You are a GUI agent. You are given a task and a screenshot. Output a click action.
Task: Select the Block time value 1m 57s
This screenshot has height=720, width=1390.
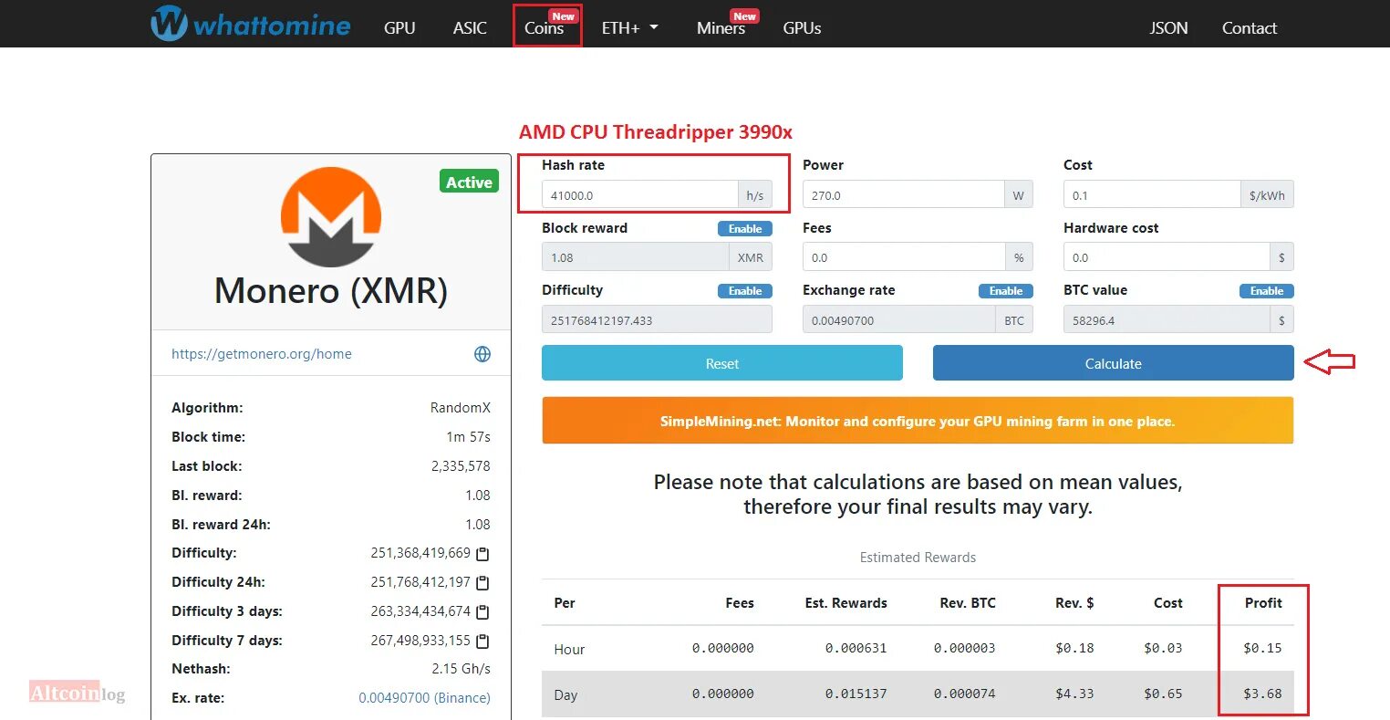pyautogui.click(x=468, y=437)
